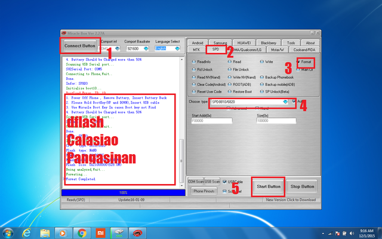Click the USB Scan button
The image size is (382, 239).
tap(212, 182)
